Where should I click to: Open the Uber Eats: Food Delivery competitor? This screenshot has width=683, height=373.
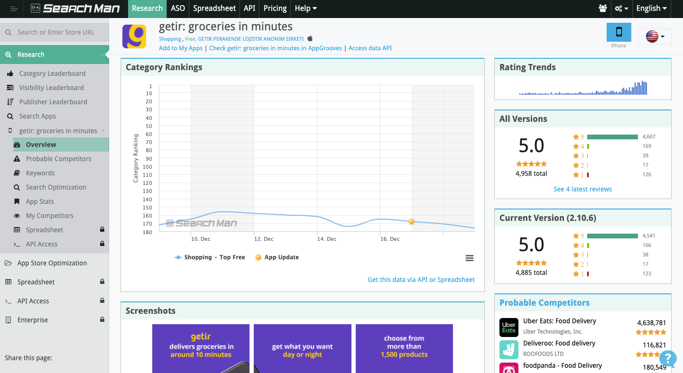tap(560, 321)
